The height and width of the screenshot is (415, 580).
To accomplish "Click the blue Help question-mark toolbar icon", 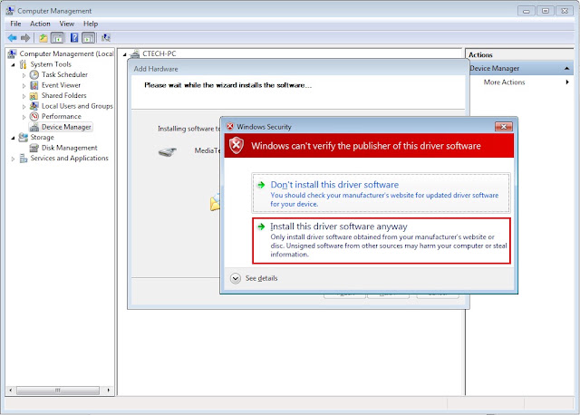I will pos(74,38).
